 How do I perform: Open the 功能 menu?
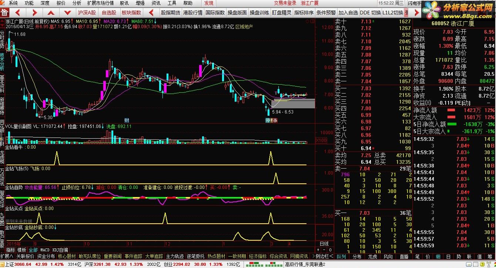tap(29, 3)
